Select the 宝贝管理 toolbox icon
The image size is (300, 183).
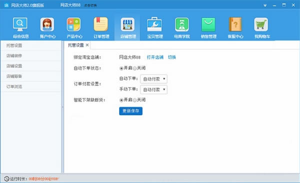154,24
